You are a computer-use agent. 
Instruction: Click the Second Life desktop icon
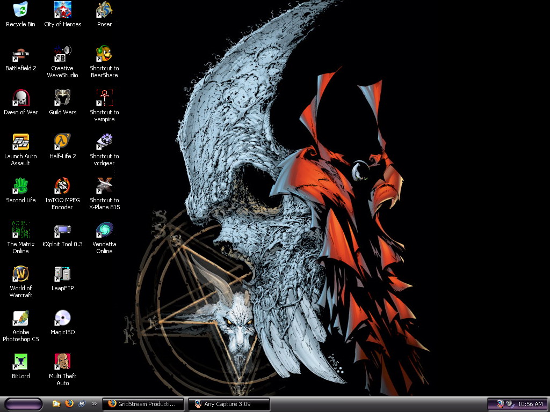click(x=21, y=186)
